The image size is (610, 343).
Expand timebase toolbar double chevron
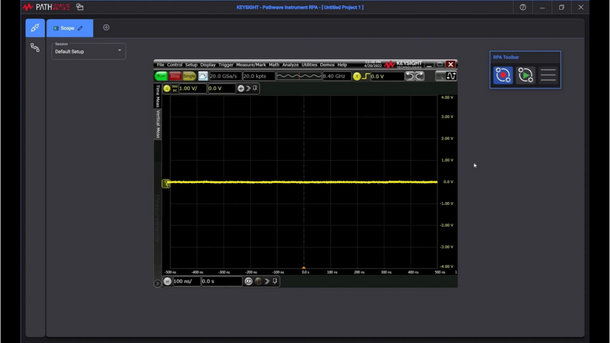point(267,281)
